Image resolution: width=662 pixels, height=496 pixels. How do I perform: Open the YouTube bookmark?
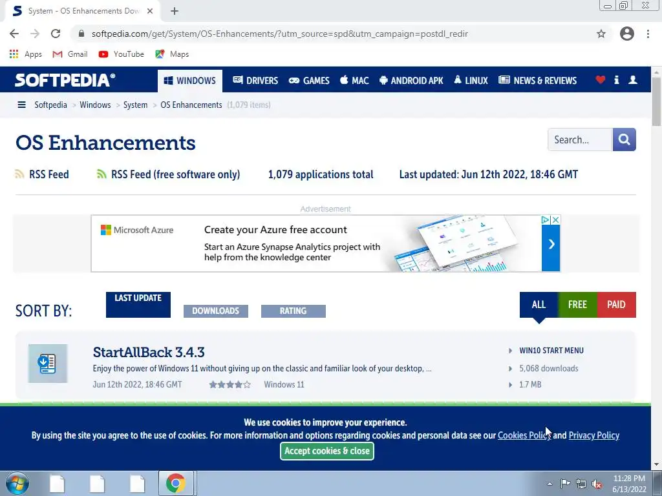pos(121,54)
